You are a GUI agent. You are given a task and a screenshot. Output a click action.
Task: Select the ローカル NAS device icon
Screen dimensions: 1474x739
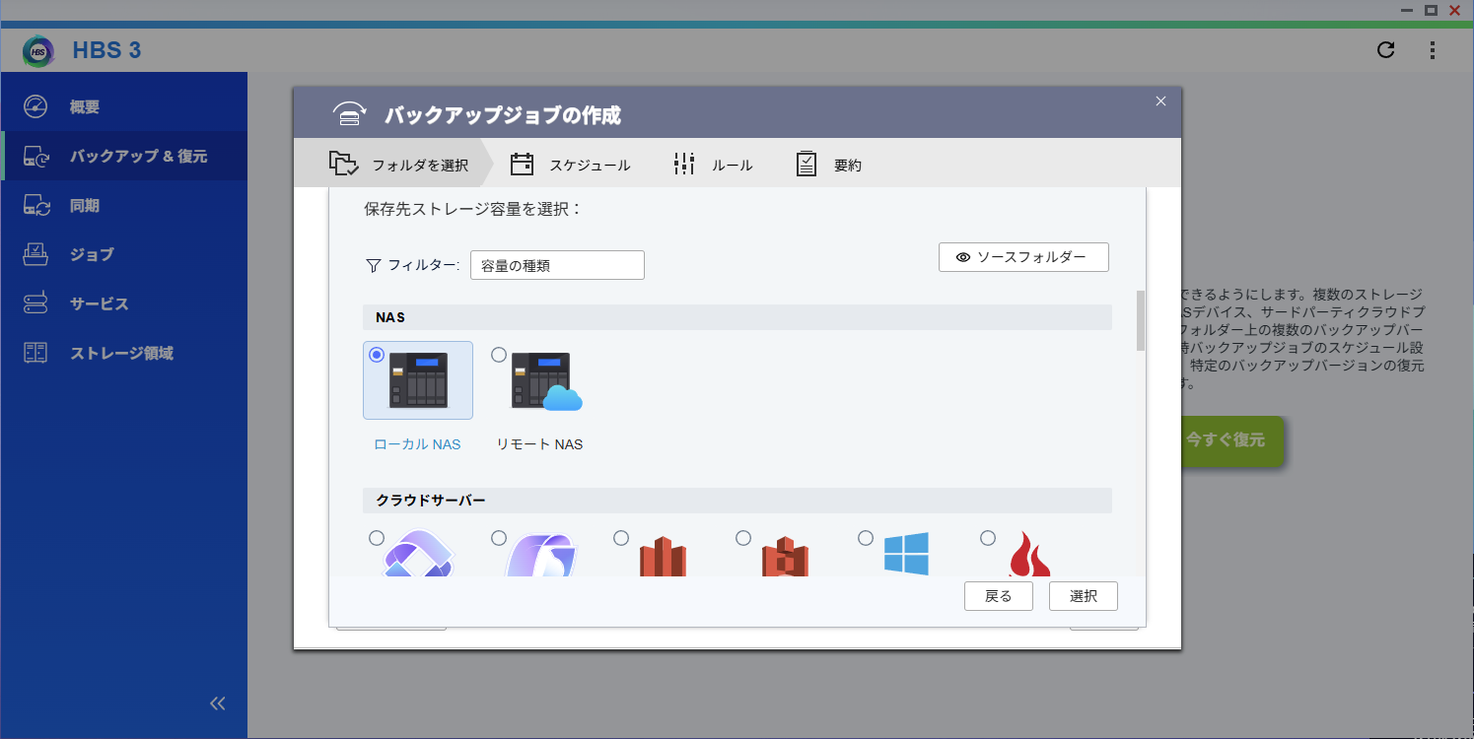tap(418, 379)
